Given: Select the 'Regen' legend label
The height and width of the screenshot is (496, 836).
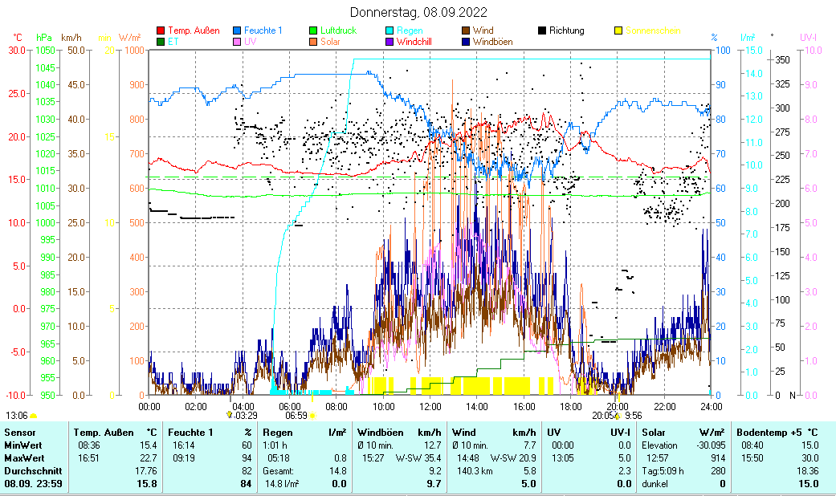Looking at the screenshot, I should pyautogui.click(x=410, y=31).
